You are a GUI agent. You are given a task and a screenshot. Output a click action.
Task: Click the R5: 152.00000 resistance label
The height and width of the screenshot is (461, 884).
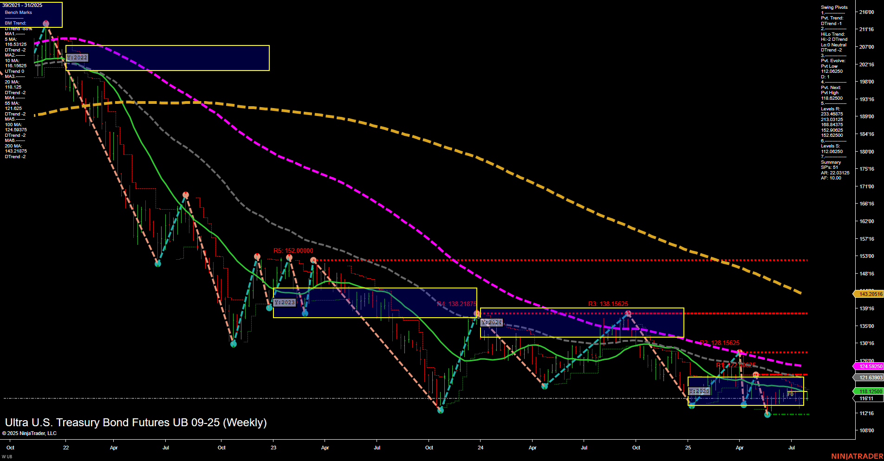pyautogui.click(x=293, y=250)
